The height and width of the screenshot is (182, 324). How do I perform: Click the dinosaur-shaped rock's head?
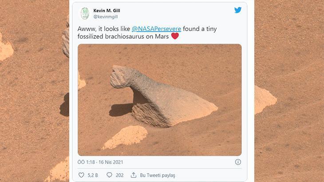[x=119, y=76]
